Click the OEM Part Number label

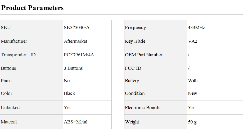[143, 55]
